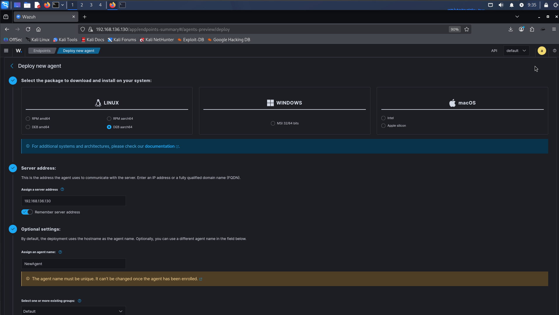Open the OffSec bookmark
The width and height of the screenshot is (559, 315).
(13, 40)
